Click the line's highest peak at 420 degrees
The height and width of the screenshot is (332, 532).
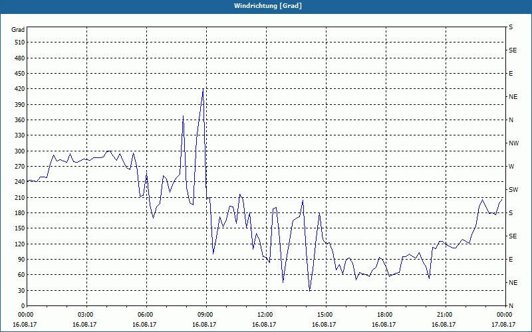(x=203, y=89)
